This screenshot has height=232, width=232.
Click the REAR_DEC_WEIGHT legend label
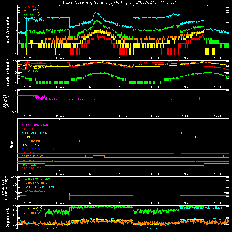click(36, 191)
